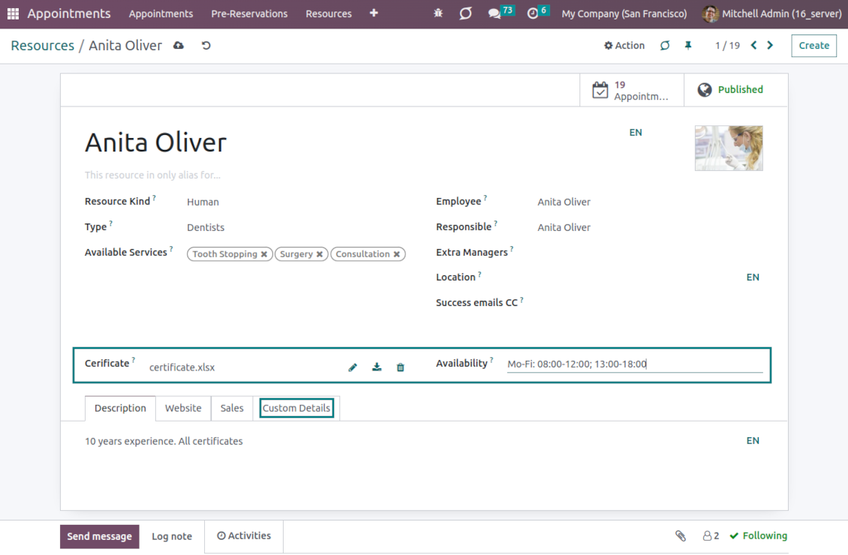848x555 pixels.
Task: Click the bug debug icon in navbar
Action: tap(438, 13)
